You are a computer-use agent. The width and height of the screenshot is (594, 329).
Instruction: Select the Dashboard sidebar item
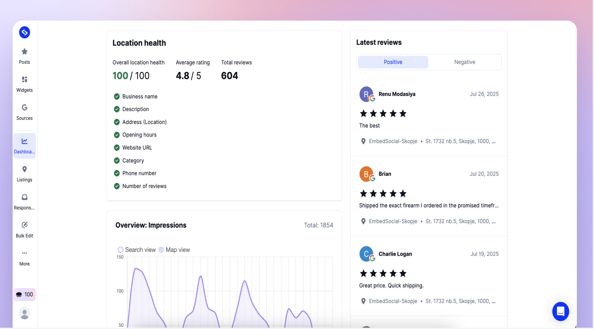24,146
